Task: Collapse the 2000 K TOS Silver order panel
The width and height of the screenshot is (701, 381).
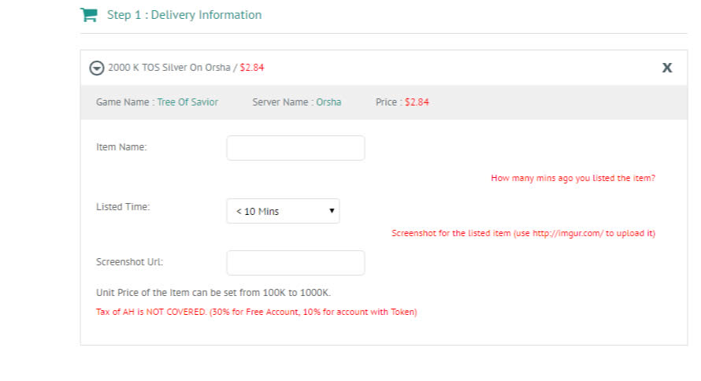Action: pyautogui.click(x=97, y=68)
